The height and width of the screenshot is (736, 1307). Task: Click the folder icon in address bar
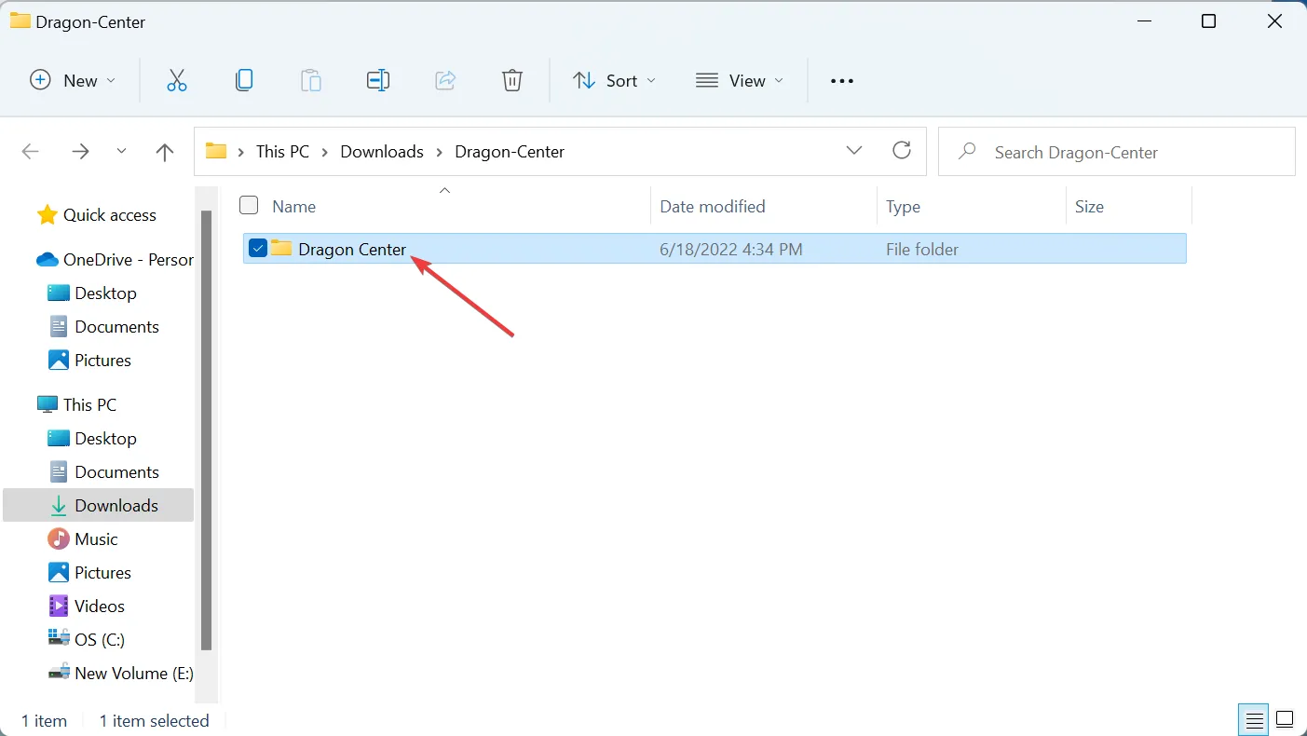point(216,151)
